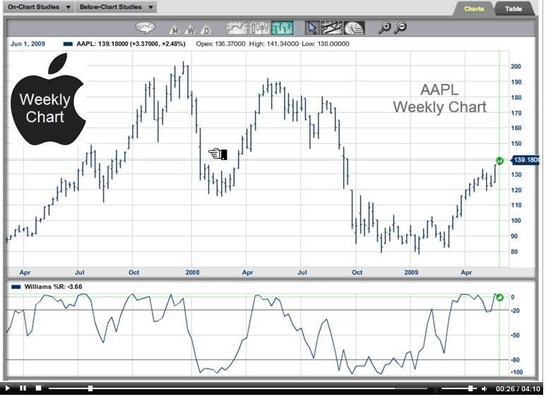The height and width of the screenshot is (399, 546).
Task: Switch chart to weekly (W) interval
Action: pos(190,28)
